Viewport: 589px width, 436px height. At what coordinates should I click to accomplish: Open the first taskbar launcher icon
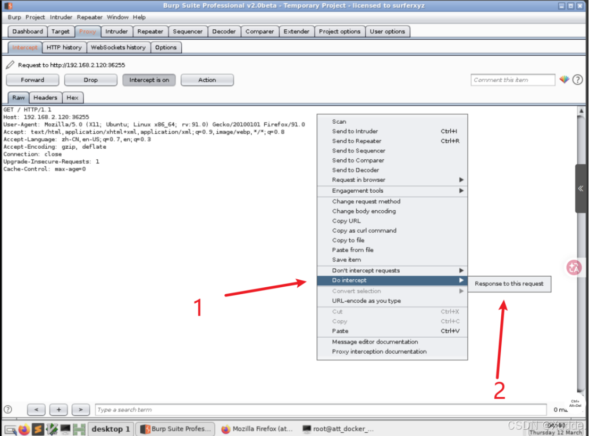pyautogui.click(x=11, y=430)
